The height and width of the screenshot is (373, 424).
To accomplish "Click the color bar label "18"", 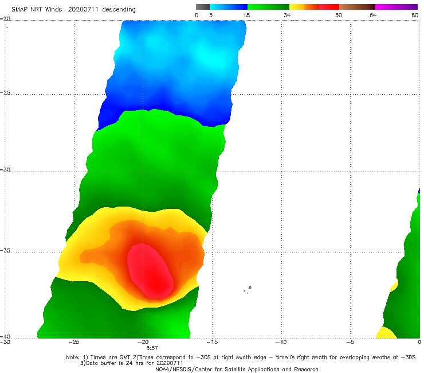I will tap(246, 15).
